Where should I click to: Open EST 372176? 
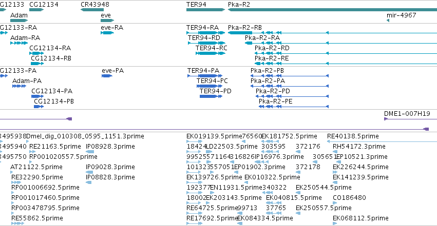[298, 152]
